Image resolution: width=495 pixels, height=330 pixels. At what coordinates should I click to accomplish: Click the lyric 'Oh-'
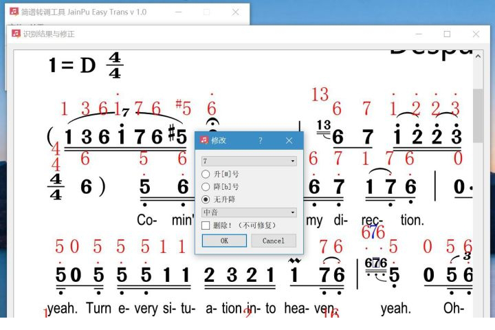point(454,308)
